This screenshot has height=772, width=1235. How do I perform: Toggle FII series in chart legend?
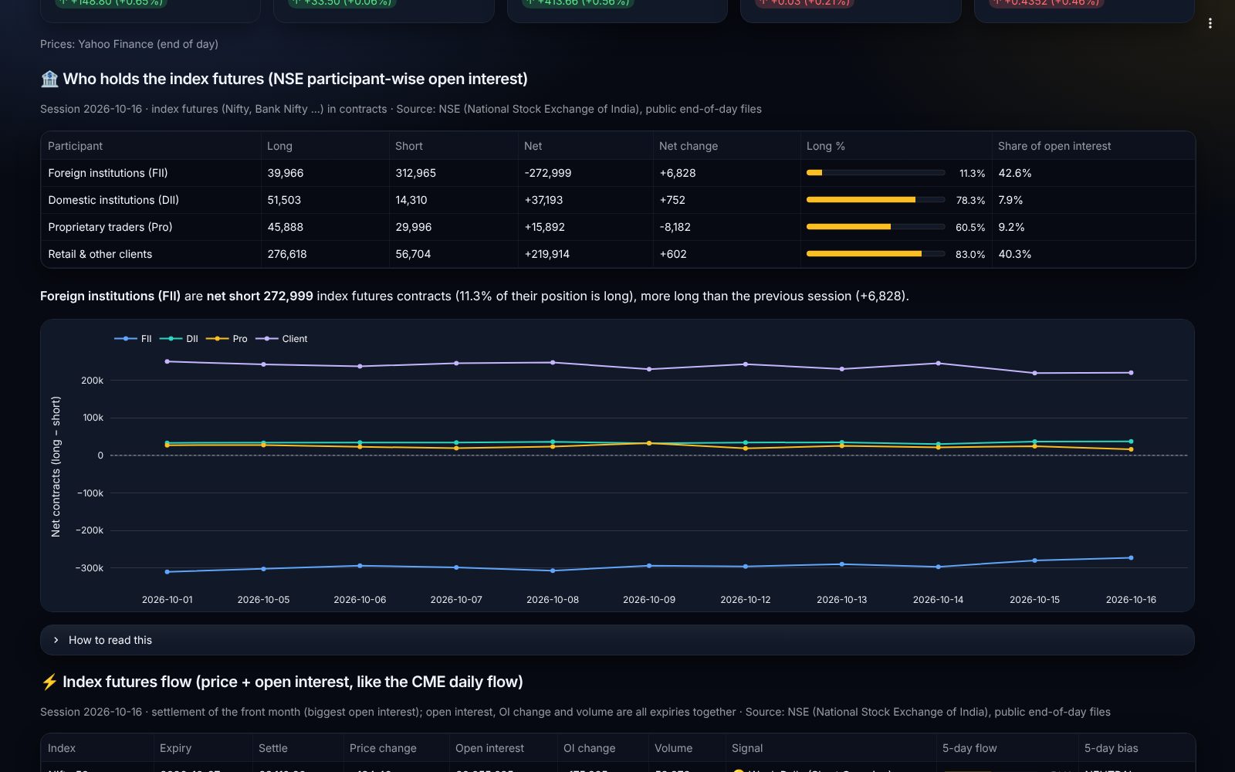tap(134, 339)
